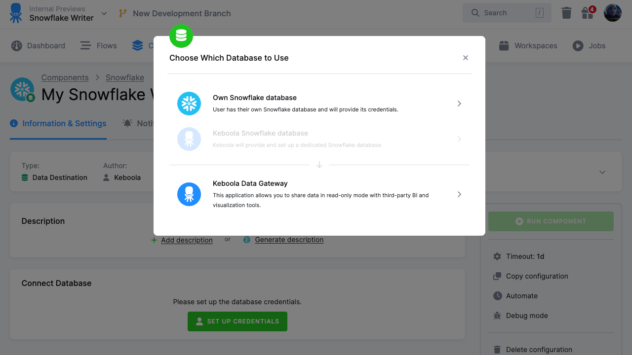Click the gear icon beside Timeout: 1d

tap(497, 256)
